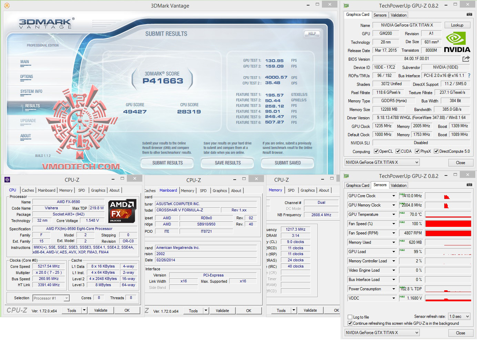Open the SPD tab in CPU-Z Memory window
The width and height of the screenshot is (477, 342).
point(291,190)
